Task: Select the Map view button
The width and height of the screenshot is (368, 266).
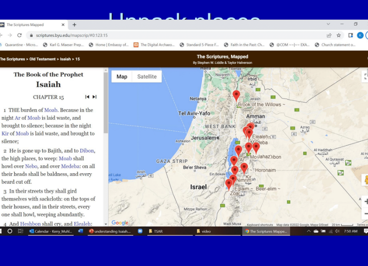Action: coord(122,77)
